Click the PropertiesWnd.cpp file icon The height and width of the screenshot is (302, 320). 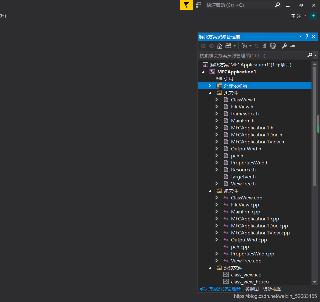pyautogui.click(x=226, y=254)
